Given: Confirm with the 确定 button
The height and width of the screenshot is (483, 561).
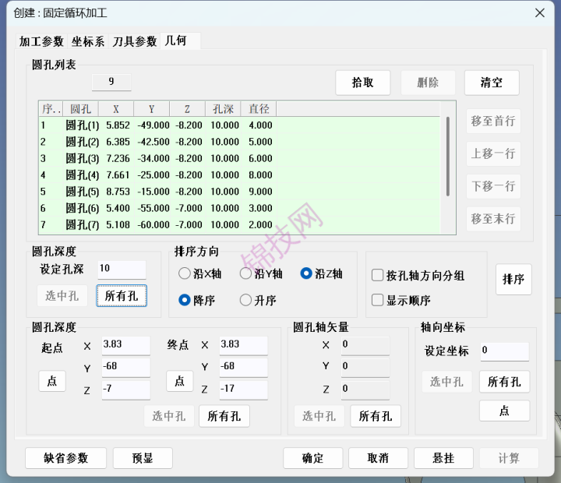Looking at the screenshot, I should point(313,458).
